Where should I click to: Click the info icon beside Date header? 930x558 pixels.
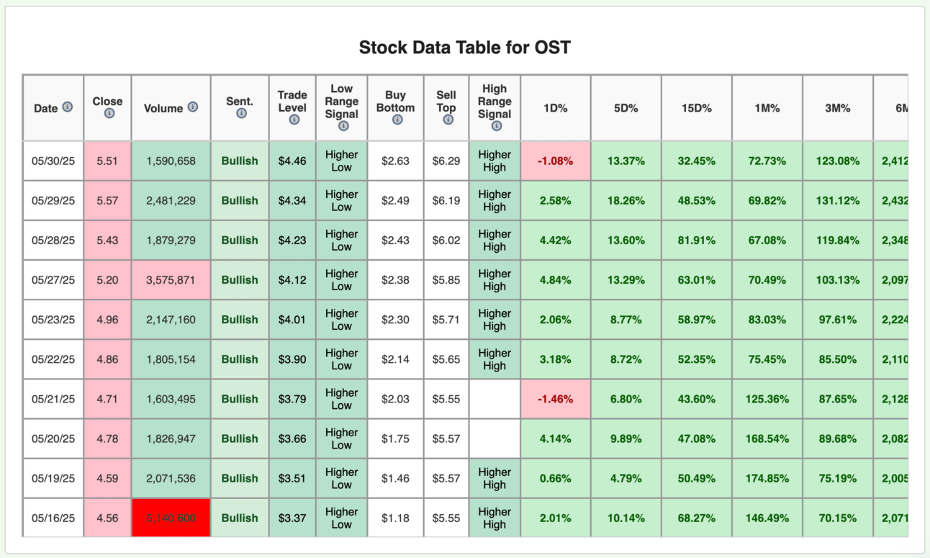68,107
